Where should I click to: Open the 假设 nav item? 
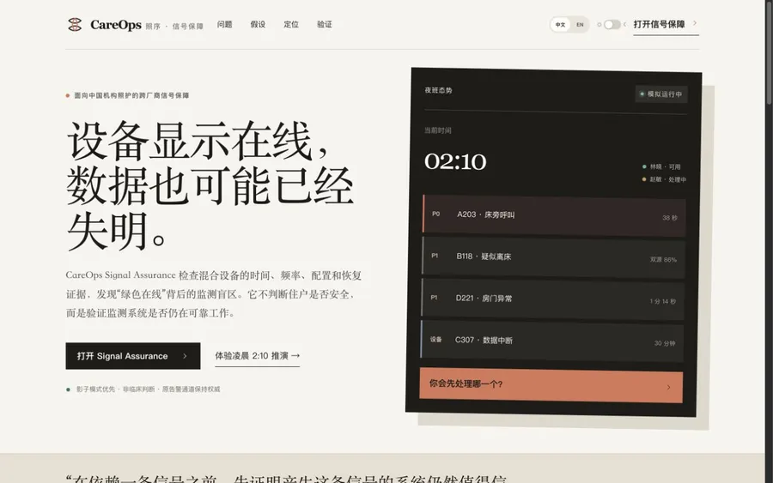(258, 24)
